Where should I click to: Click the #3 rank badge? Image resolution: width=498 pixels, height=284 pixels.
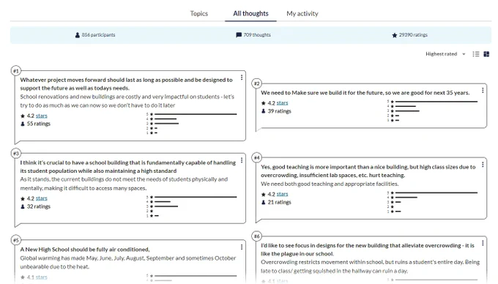click(16, 154)
